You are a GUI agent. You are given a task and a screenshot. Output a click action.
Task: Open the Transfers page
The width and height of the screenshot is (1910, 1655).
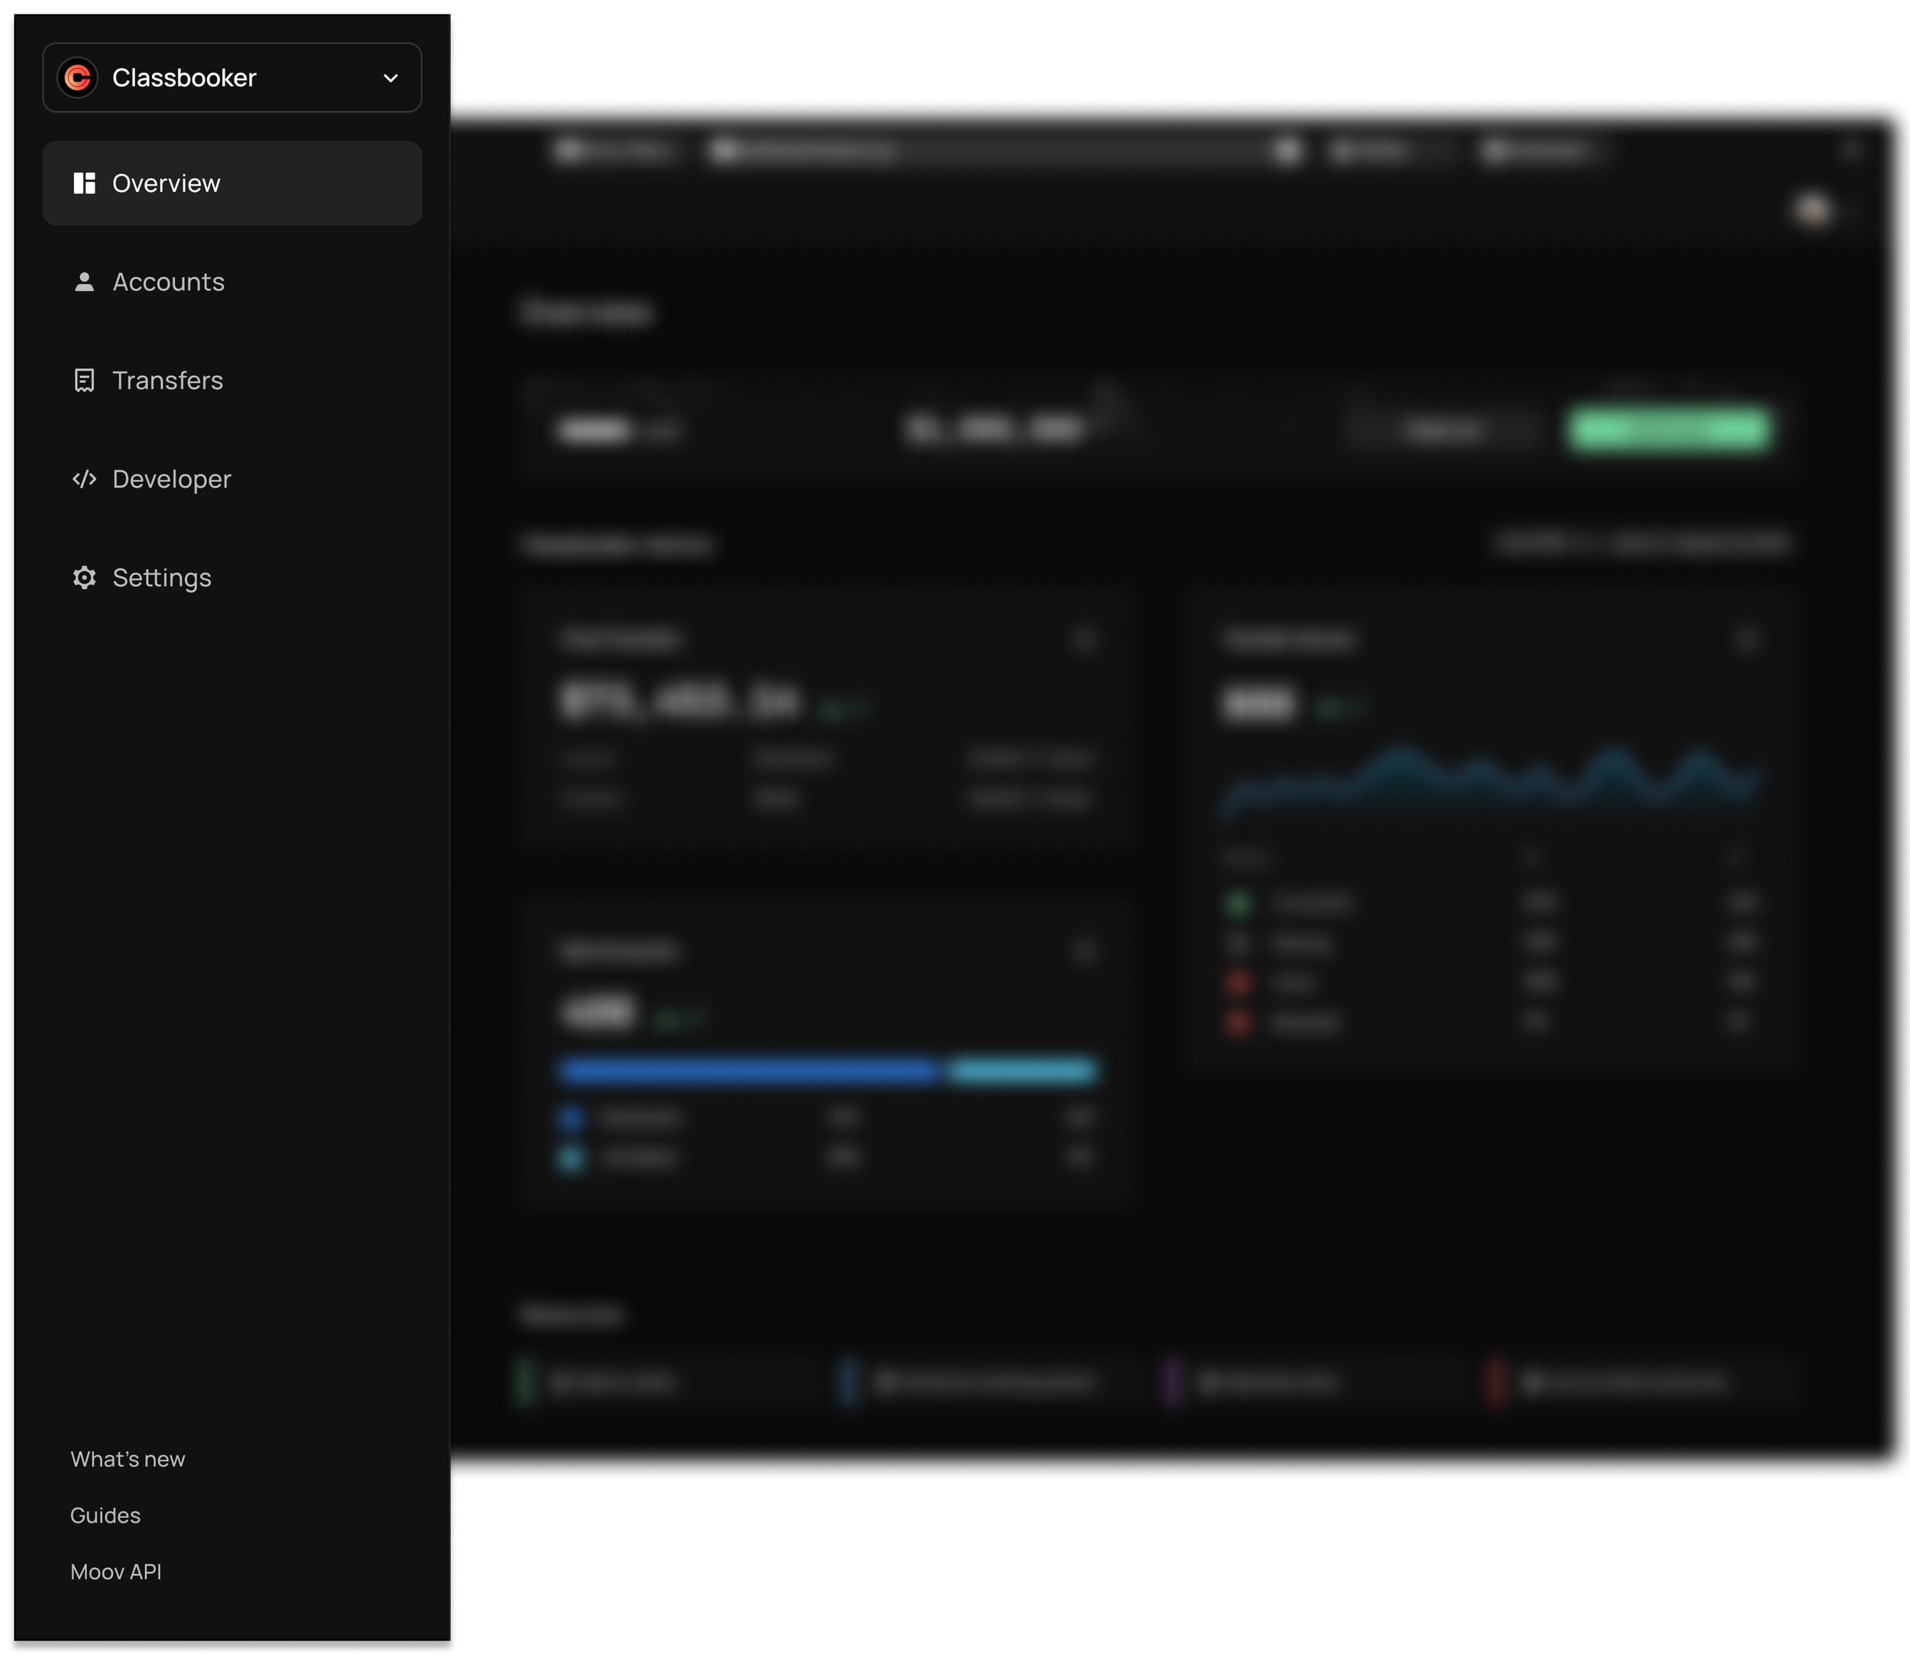(167, 381)
